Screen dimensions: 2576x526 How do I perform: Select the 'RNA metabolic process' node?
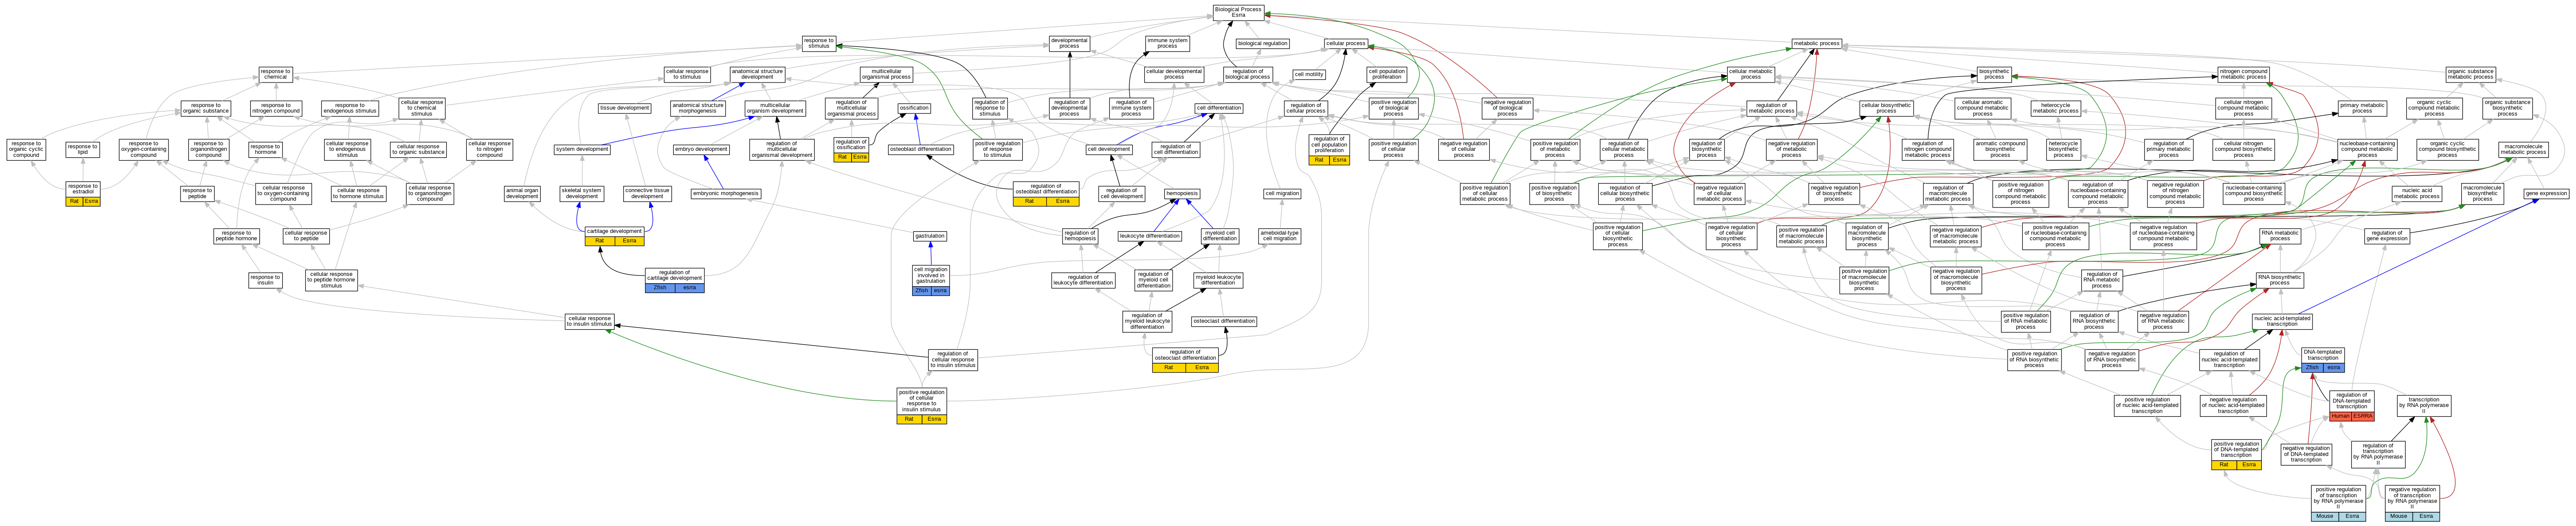2280,236
